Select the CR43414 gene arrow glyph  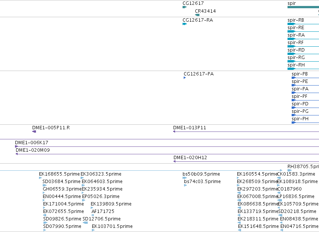(x=197, y=15)
